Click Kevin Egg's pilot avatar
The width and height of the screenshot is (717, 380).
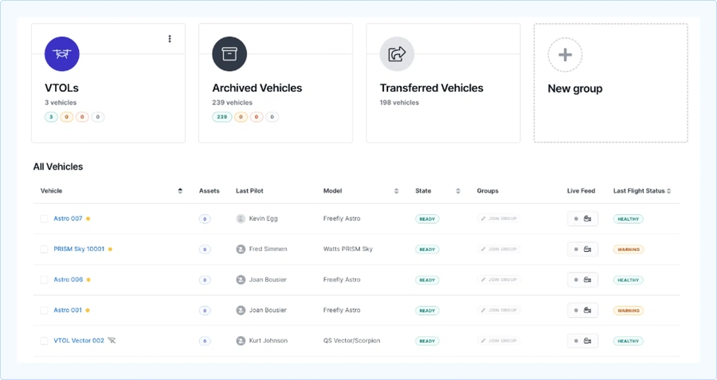[241, 218]
